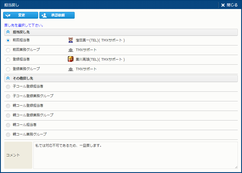Click inside the コメント text area
242x173 pixels.
135,155
